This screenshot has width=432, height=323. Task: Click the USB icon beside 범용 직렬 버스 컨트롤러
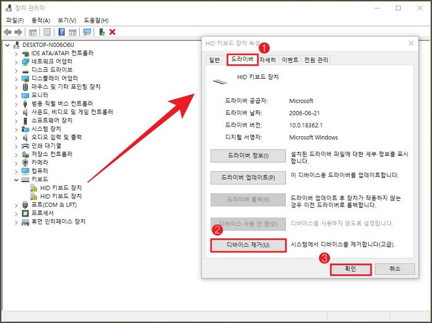pyautogui.click(x=25, y=104)
